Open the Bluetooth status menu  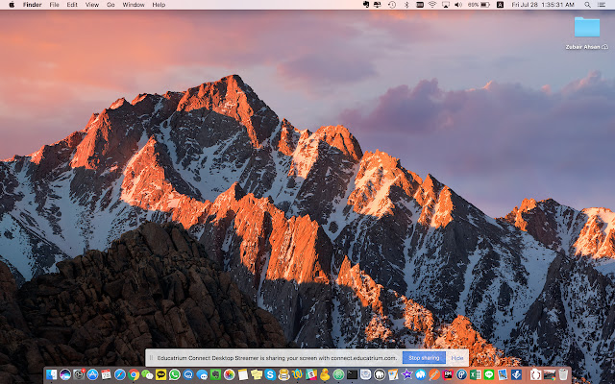[406, 5]
